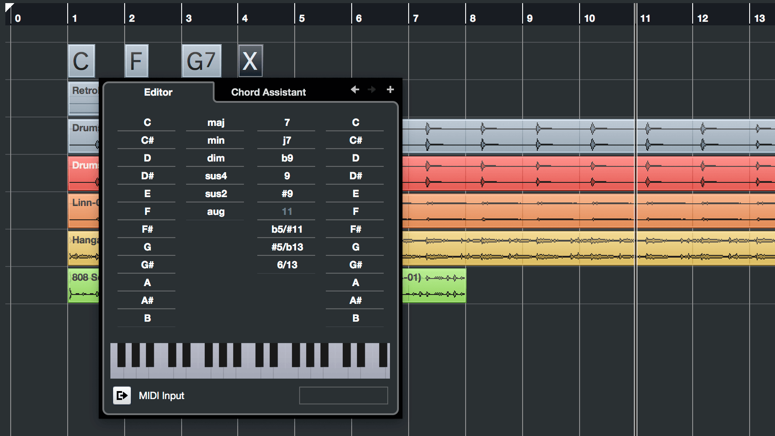Go to next chord with right arrow
The image size is (775, 436).
[372, 89]
